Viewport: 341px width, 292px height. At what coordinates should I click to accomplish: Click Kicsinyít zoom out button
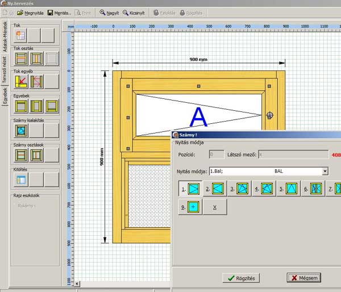134,13
